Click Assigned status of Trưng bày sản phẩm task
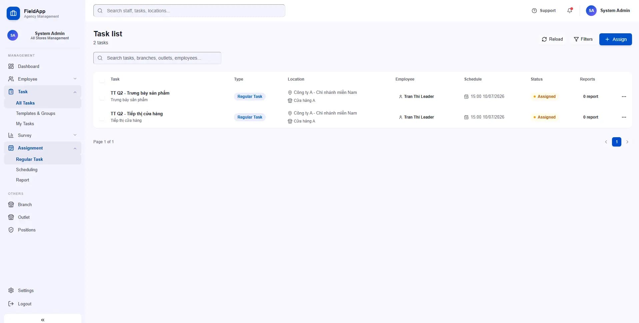Viewport: 639px width, 323px height. pyautogui.click(x=544, y=97)
